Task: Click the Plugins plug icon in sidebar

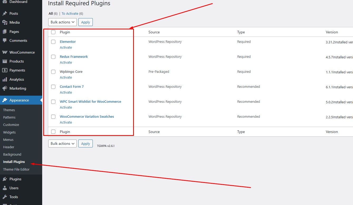Action: (5, 179)
